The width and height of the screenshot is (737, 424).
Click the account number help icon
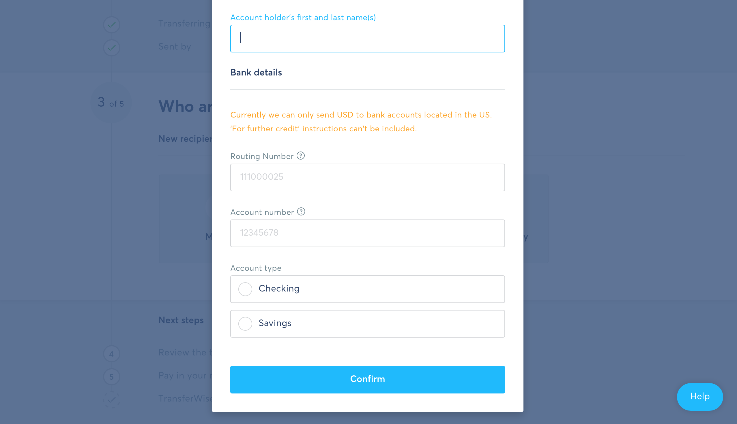click(x=301, y=211)
